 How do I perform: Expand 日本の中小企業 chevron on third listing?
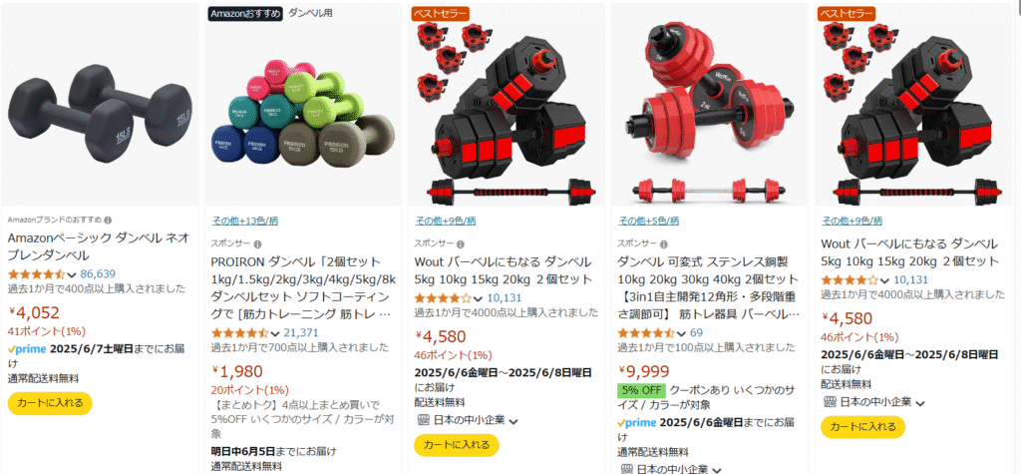tap(513, 421)
